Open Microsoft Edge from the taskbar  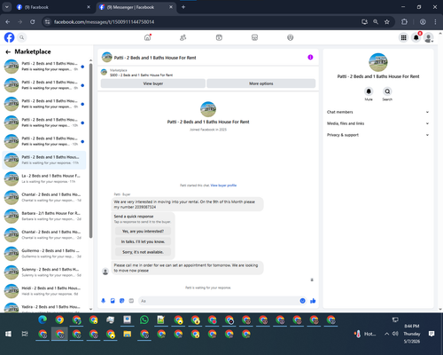pyautogui.click(x=43, y=319)
